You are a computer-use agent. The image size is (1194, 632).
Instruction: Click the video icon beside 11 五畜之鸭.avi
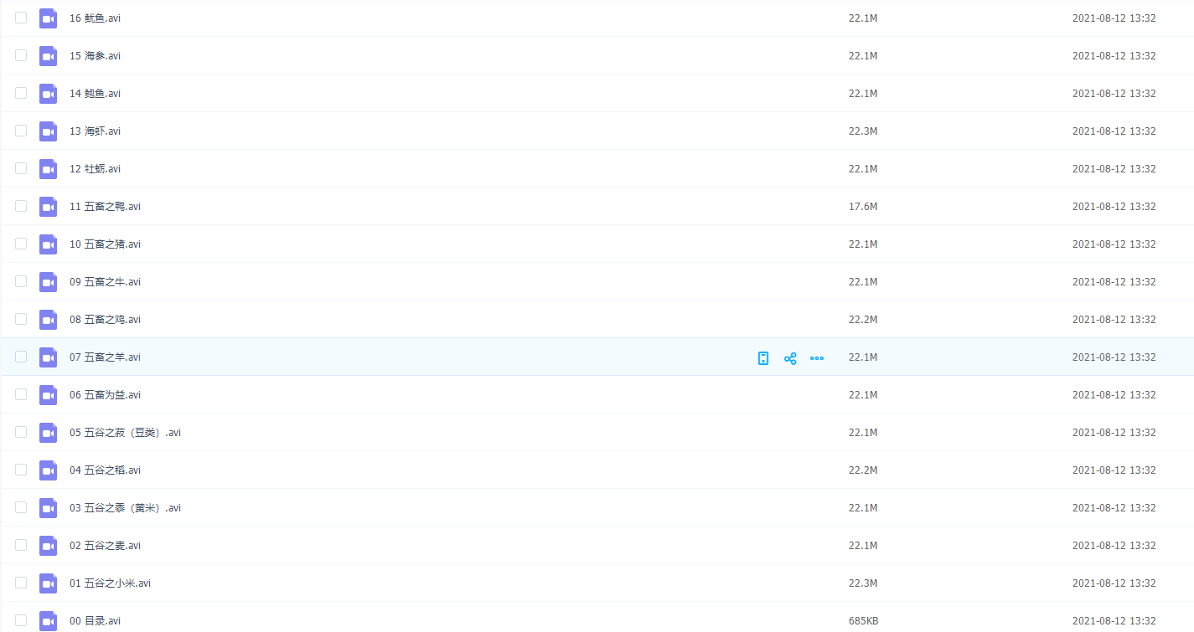pos(49,207)
